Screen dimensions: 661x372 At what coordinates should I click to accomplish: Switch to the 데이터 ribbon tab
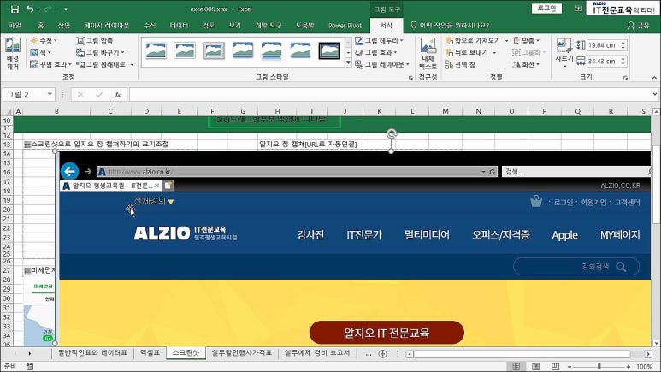pyautogui.click(x=180, y=26)
